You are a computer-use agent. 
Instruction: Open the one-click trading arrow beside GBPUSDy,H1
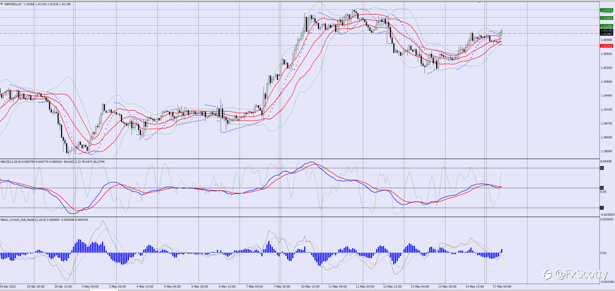pyautogui.click(x=2, y=4)
